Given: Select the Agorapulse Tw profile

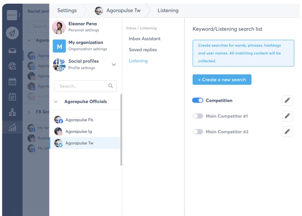Looking at the screenshot, I should coord(85,143).
